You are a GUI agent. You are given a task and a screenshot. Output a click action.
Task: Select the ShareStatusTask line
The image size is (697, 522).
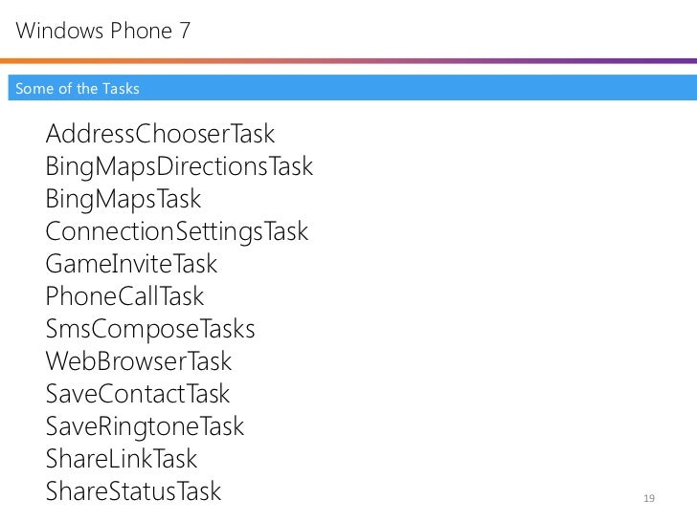[x=133, y=491]
